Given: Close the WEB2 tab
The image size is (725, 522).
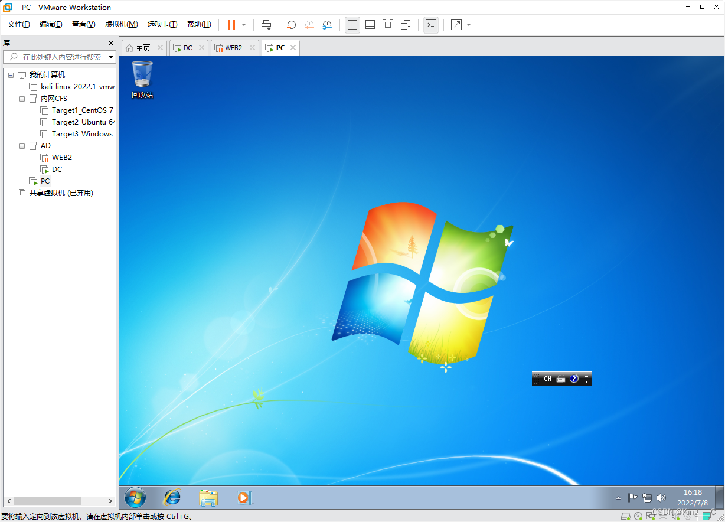Looking at the screenshot, I should pos(252,48).
